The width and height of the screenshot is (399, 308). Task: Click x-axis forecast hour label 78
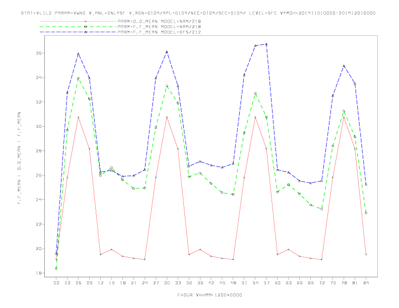click(x=344, y=283)
